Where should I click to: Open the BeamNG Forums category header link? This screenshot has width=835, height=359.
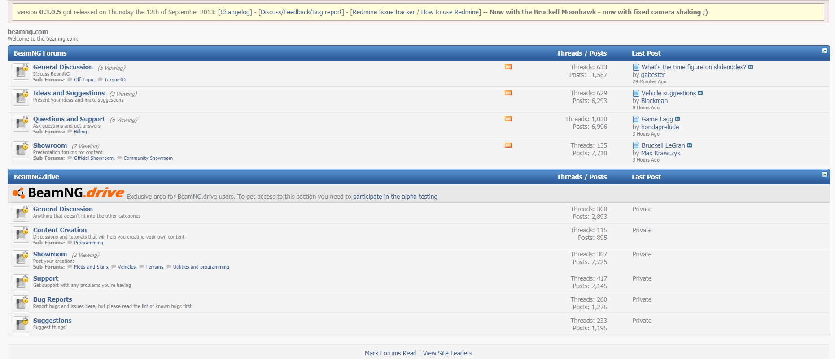point(40,53)
